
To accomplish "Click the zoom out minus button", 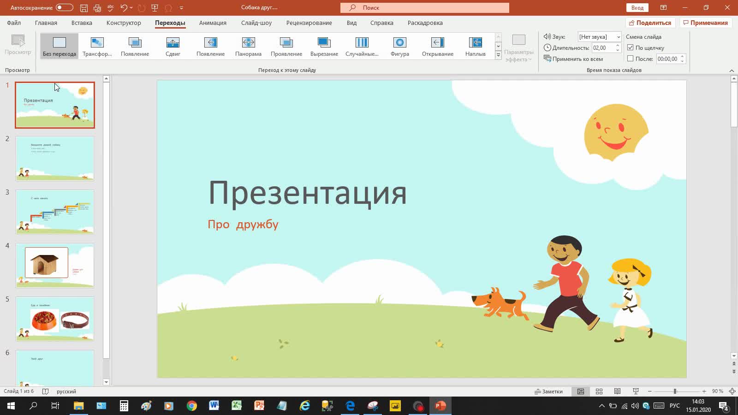I will [x=649, y=391].
